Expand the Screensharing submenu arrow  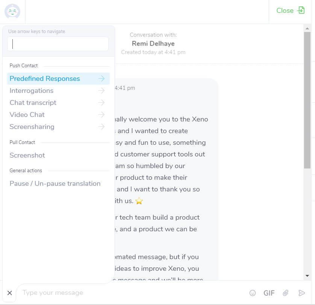(101, 127)
